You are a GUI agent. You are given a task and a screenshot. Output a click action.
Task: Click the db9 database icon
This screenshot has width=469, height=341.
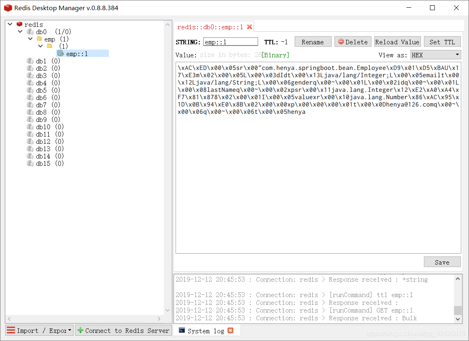click(30, 119)
